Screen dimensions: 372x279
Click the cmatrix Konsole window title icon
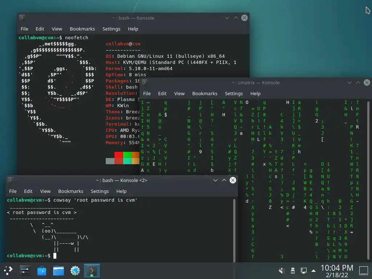[144, 82]
